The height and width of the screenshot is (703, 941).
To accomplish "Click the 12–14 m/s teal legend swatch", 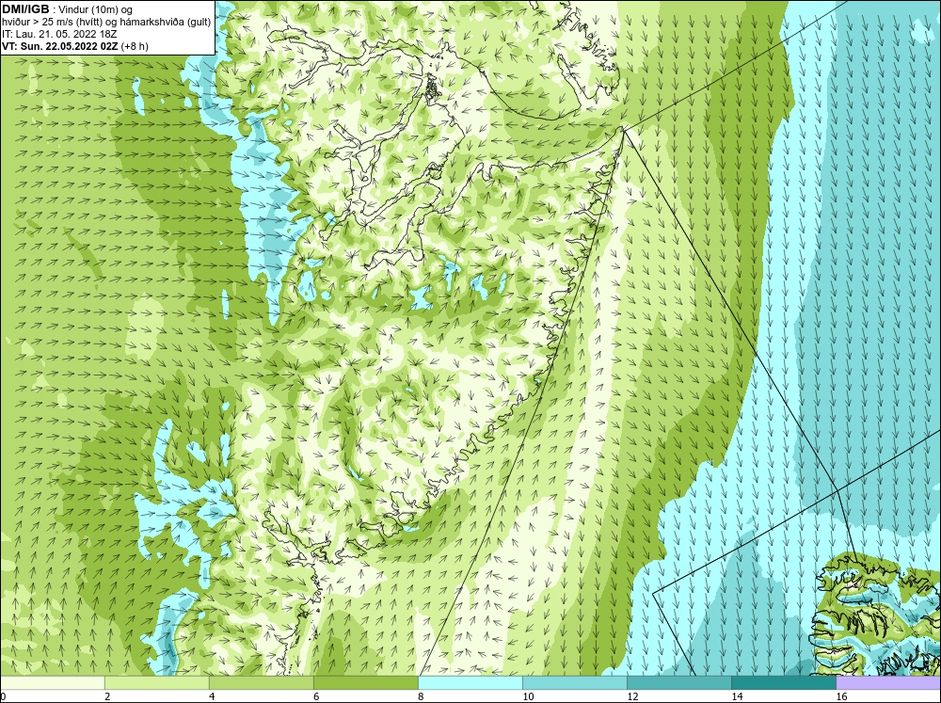I will (679, 683).
